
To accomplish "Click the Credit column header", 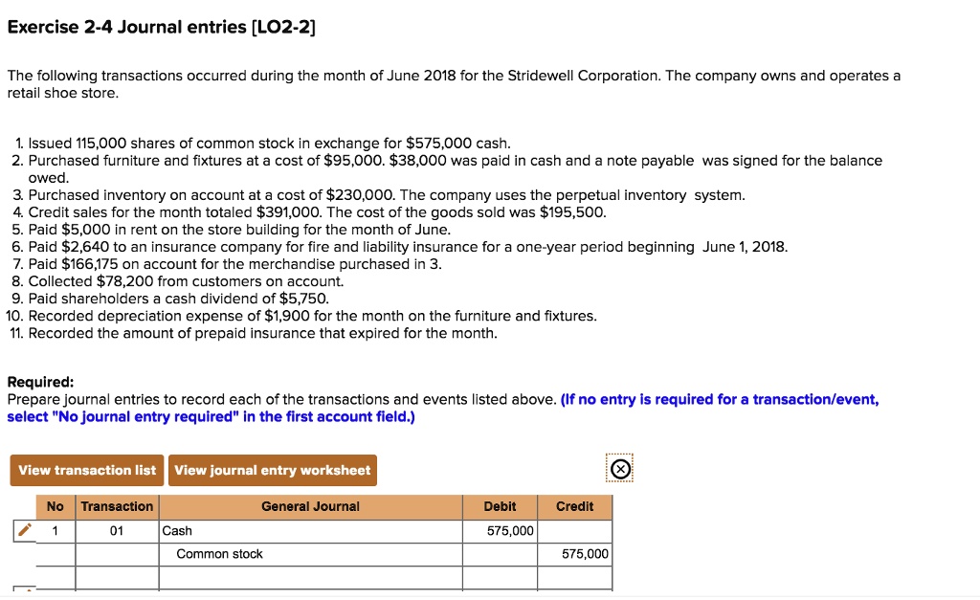I will (x=575, y=506).
